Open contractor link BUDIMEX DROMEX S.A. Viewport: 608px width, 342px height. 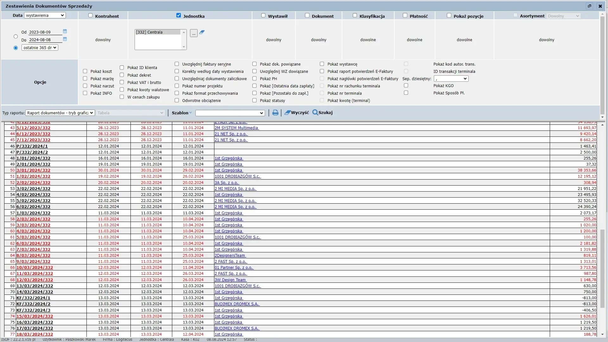coord(237,304)
